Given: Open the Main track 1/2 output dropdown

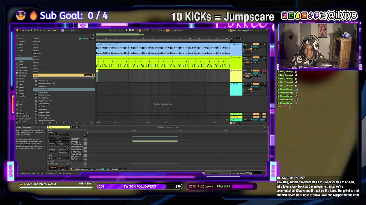Looking at the screenshot, I should [x=247, y=120].
